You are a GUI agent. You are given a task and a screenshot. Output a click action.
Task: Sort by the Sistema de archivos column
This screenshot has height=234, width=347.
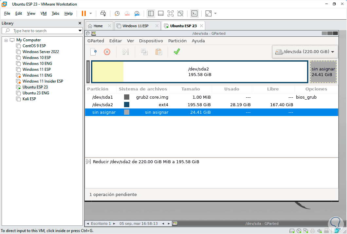coord(143,89)
